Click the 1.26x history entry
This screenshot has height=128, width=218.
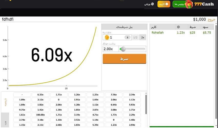click(x=77, y=94)
